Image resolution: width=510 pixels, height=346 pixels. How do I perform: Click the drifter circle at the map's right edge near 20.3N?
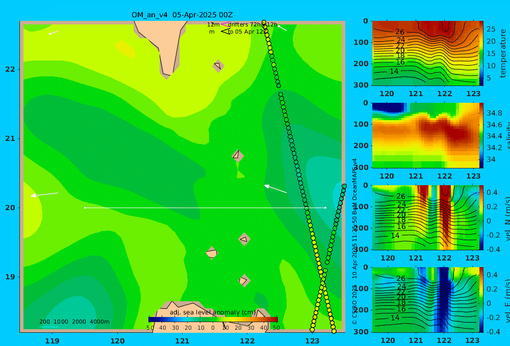[x=344, y=186]
